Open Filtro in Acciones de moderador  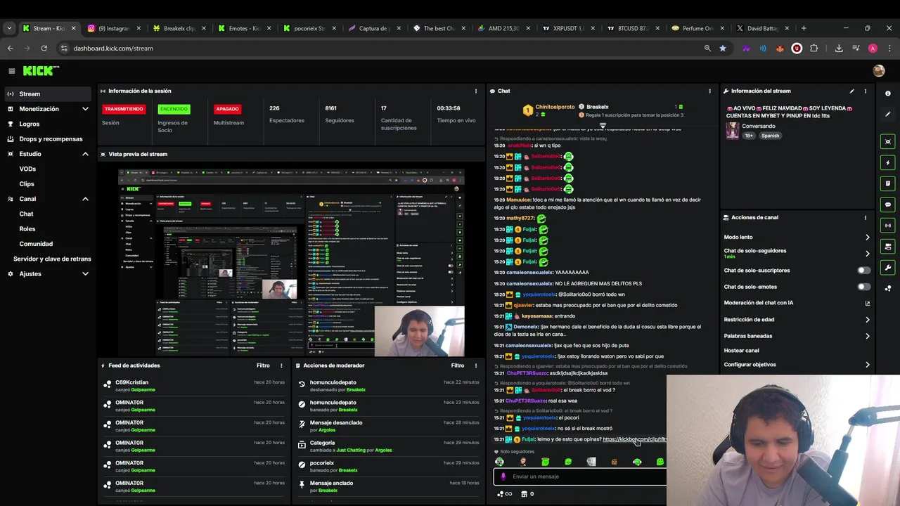458,365
